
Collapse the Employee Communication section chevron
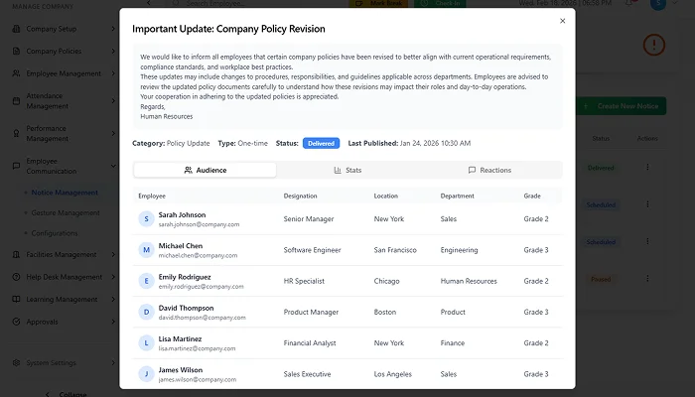pyautogui.click(x=114, y=168)
